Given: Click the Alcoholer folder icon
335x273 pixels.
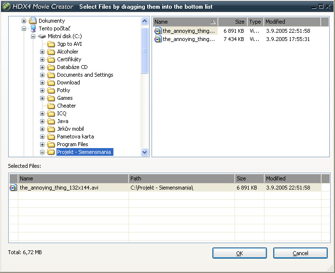Looking at the screenshot, I should point(51,52).
